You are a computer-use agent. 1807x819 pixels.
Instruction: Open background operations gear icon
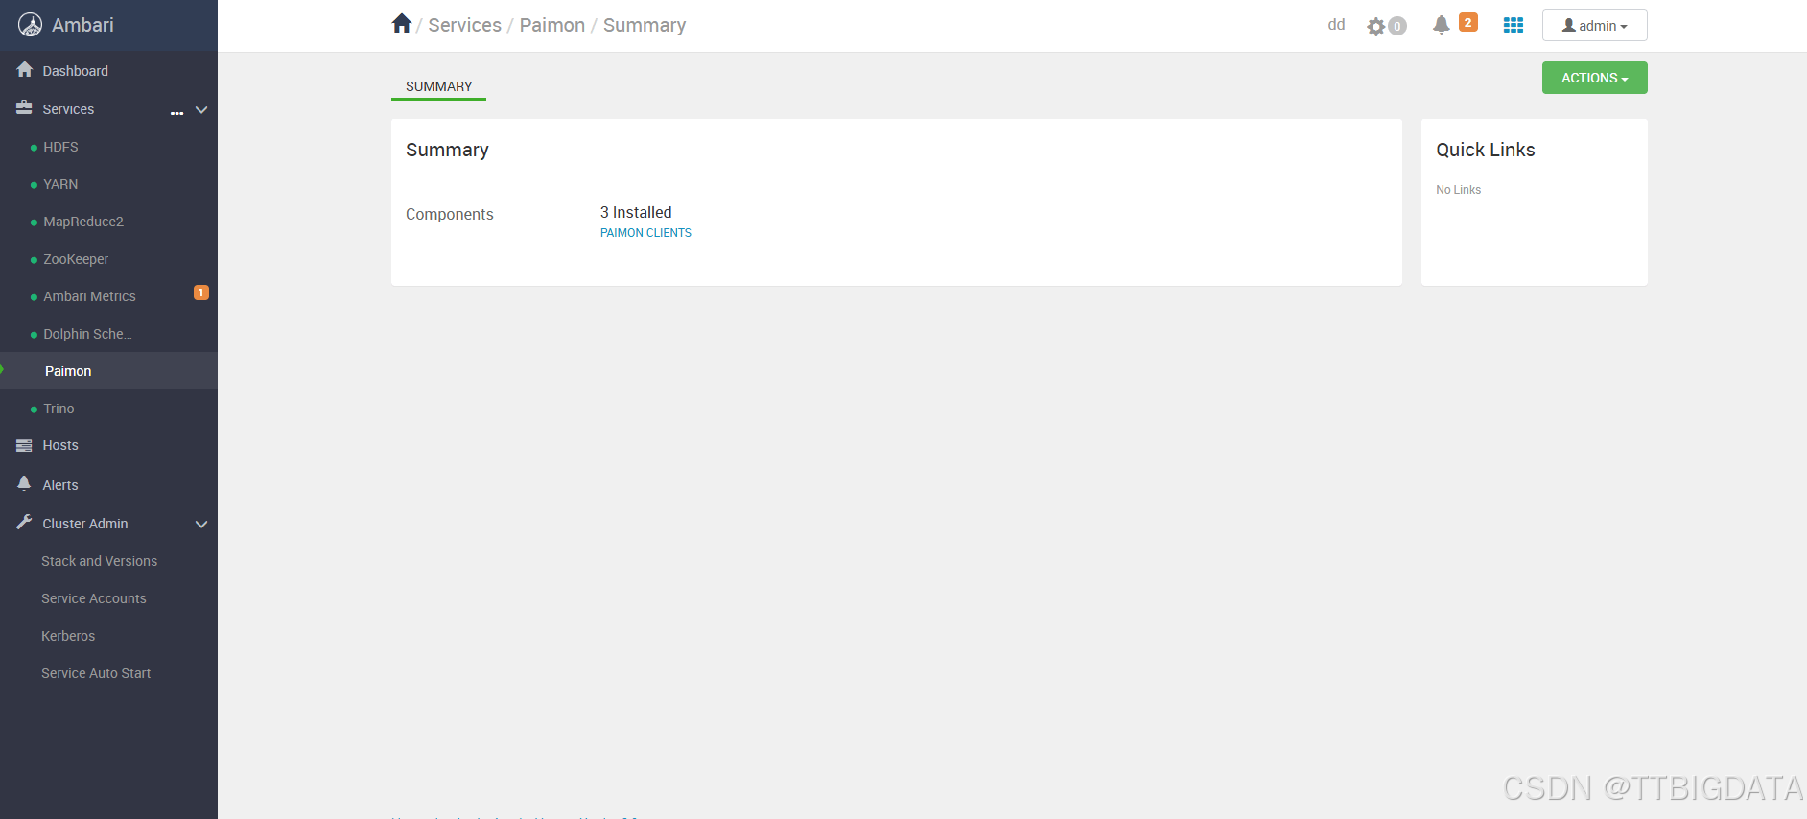(1376, 27)
